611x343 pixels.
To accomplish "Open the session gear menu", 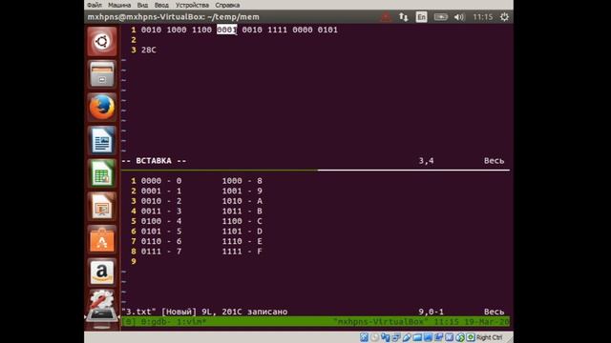I will [x=504, y=17].
